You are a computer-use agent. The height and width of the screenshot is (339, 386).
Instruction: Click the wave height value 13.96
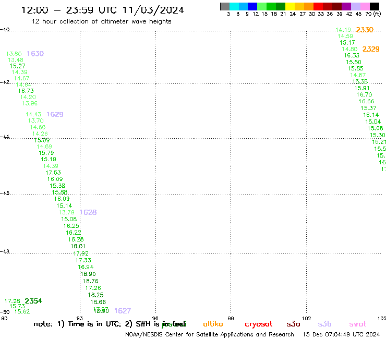(x=30, y=103)
